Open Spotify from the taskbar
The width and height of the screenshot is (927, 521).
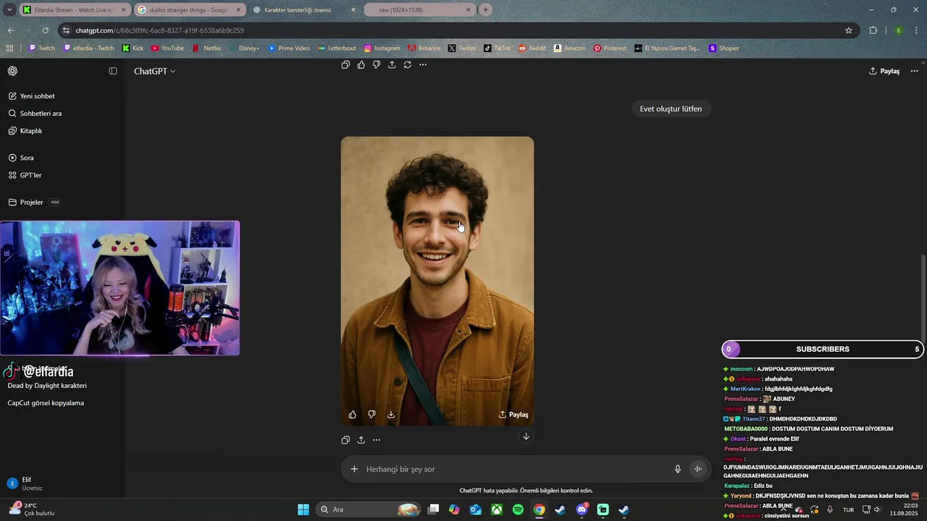tap(518, 509)
